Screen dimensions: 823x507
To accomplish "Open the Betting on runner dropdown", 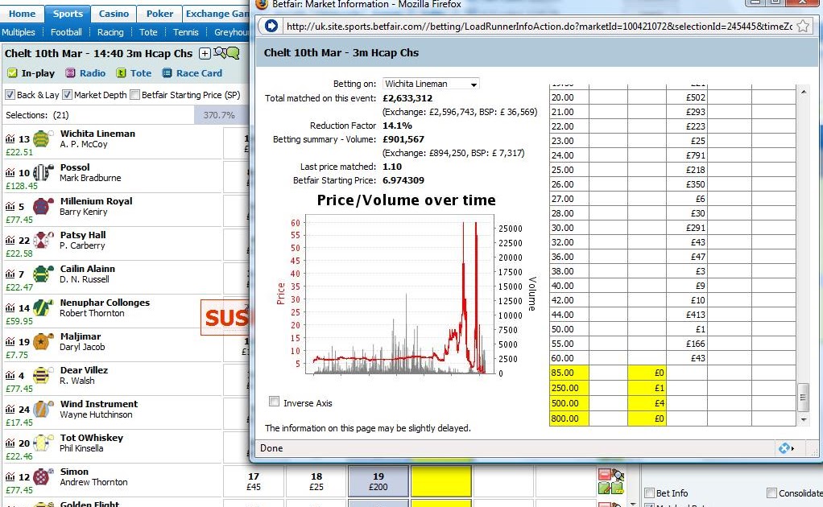I will point(431,84).
